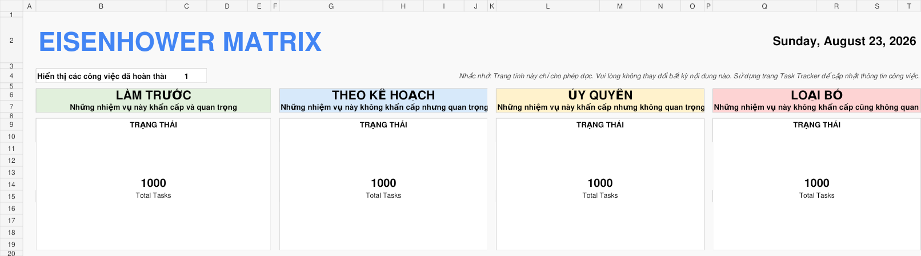The width and height of the screenshot is (921, 256).
Task: Click TRẠNG THÁI under LOẠI BỎ
Action: click(x=816, y=125)
